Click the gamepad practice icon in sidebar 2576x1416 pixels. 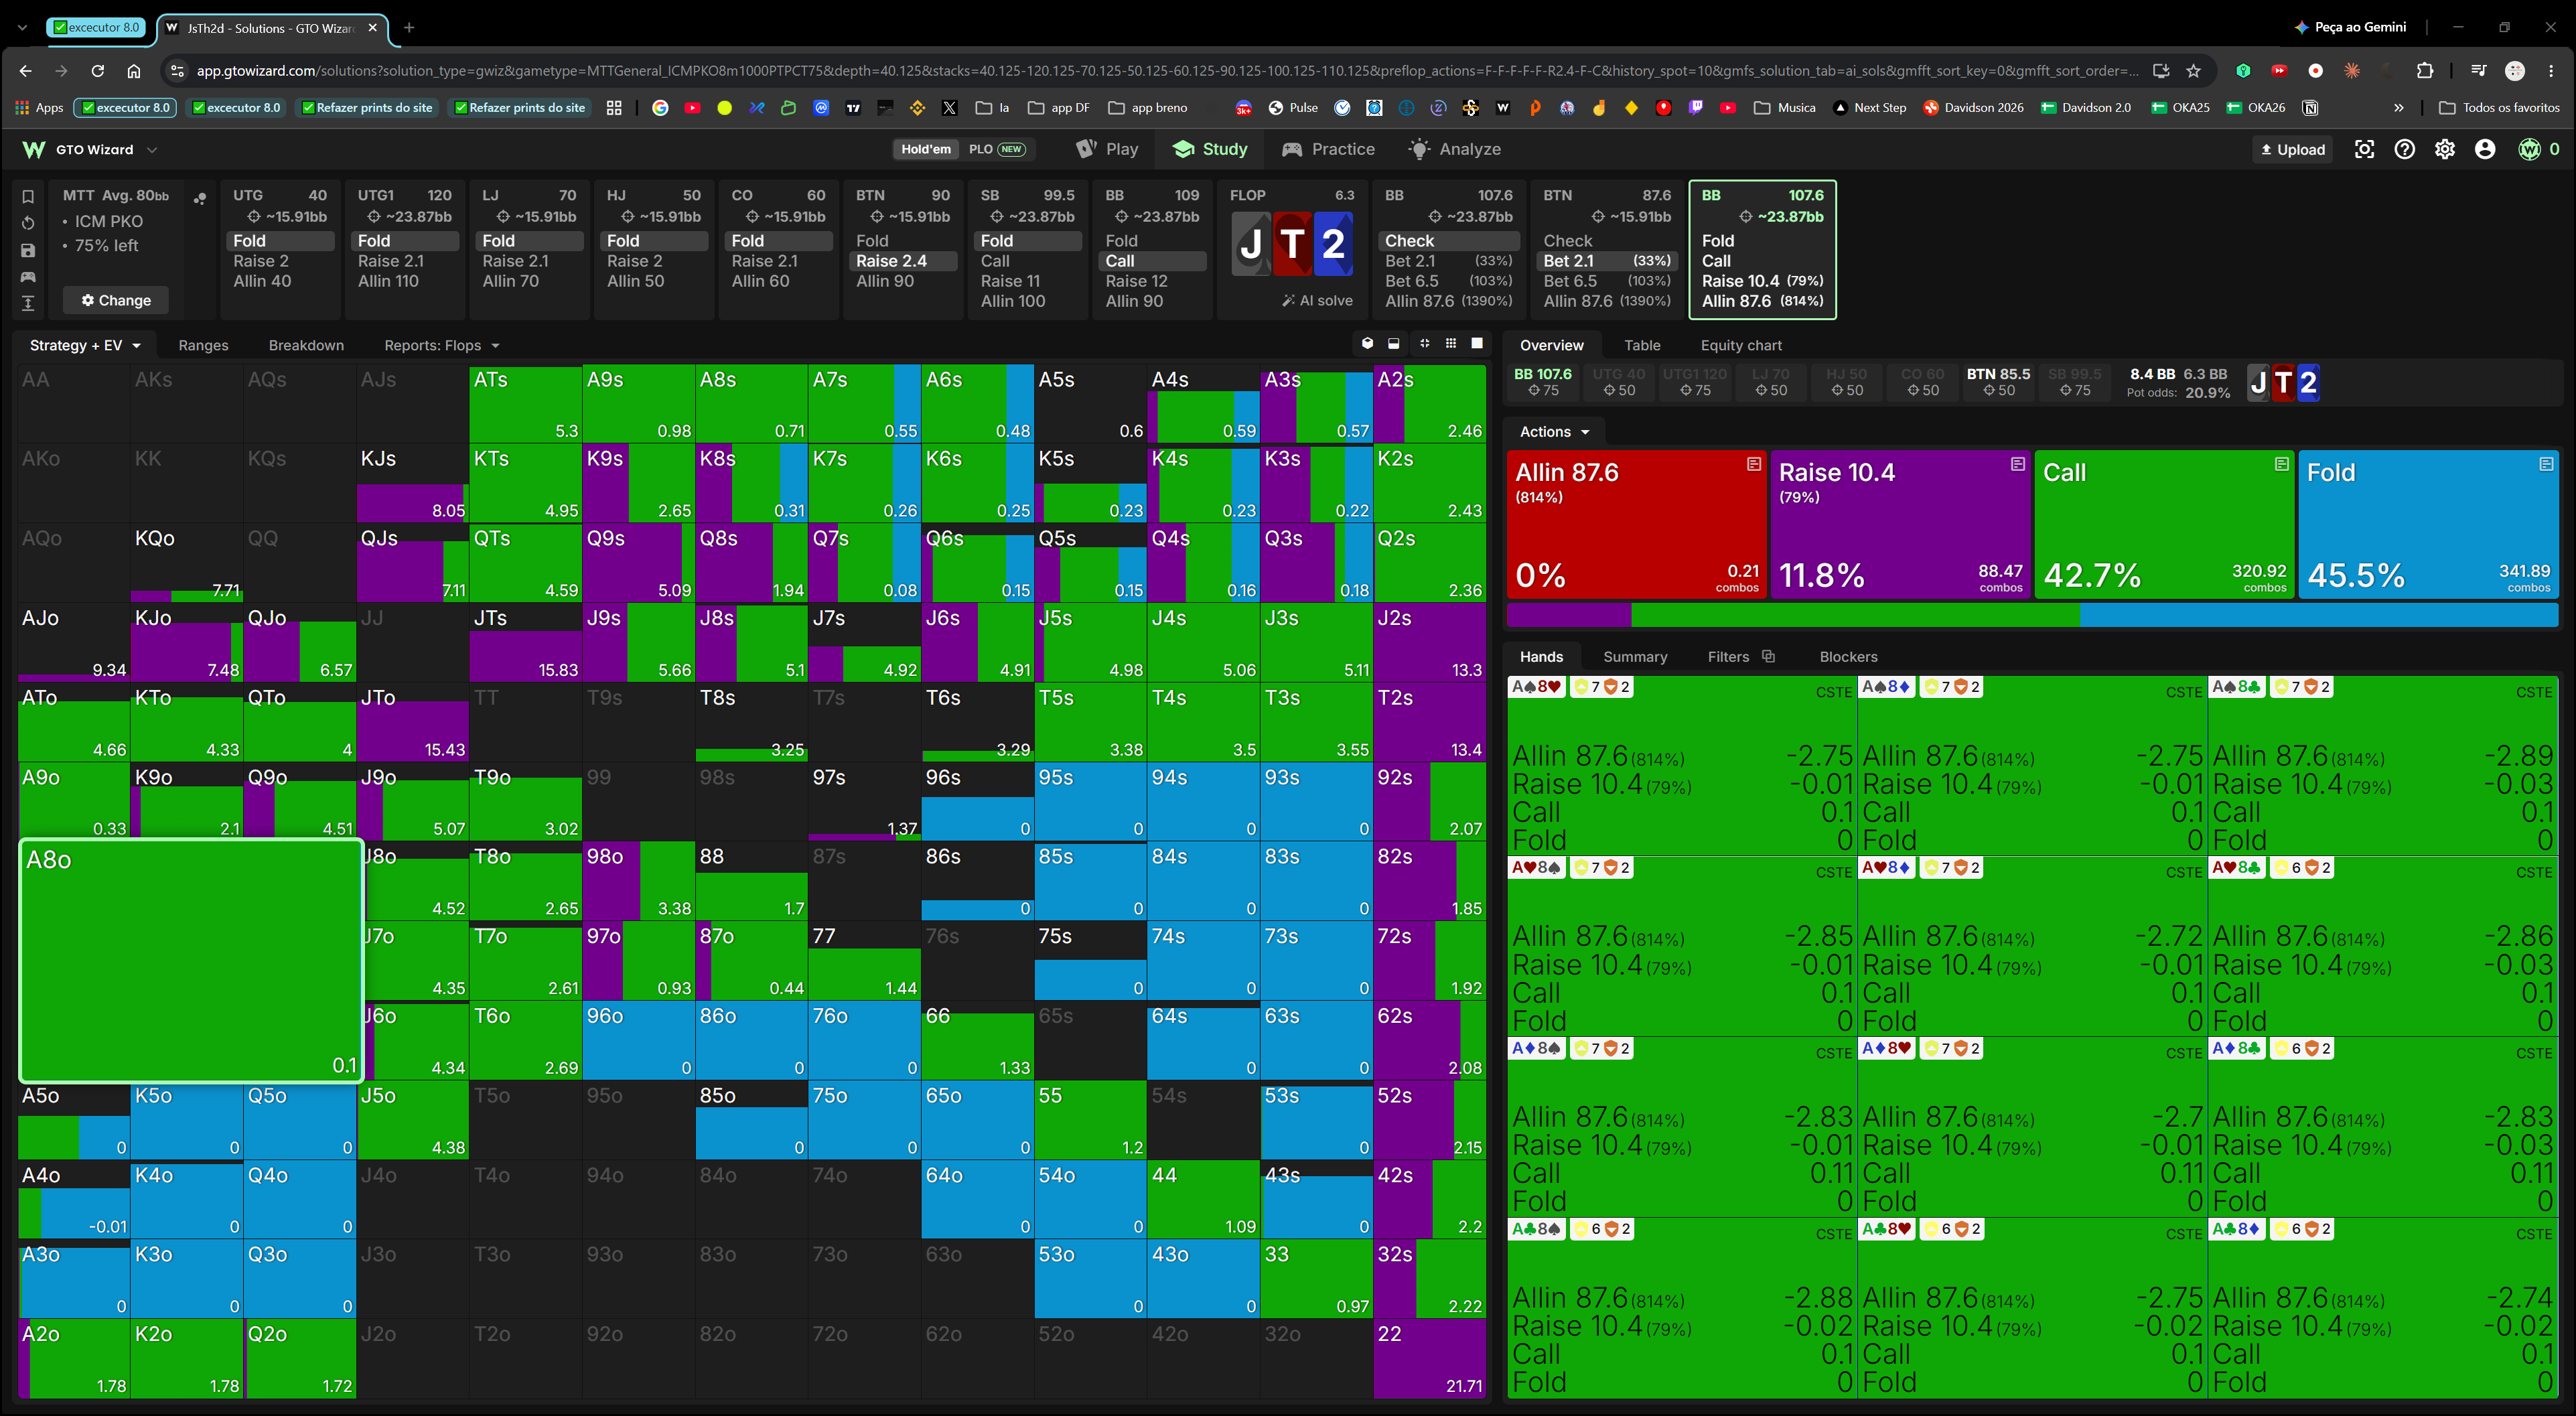coord(28,277)
